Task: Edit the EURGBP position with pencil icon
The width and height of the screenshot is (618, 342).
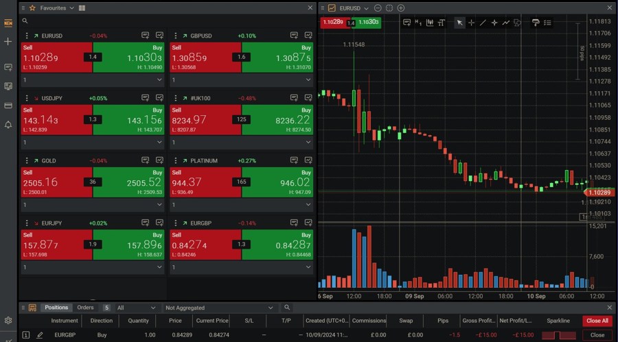Action: coord(40,335)
